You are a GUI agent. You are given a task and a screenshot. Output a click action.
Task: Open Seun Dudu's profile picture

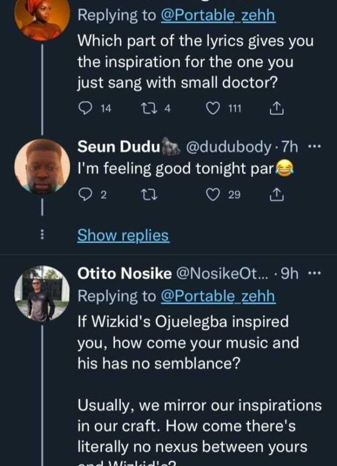click(42, 166)
